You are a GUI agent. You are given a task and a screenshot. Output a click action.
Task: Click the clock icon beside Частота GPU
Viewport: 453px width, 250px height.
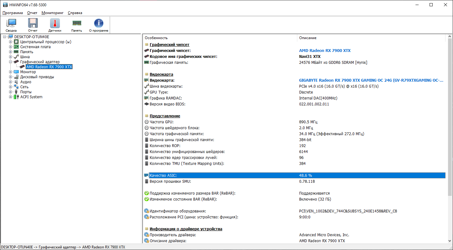(147, 122)
